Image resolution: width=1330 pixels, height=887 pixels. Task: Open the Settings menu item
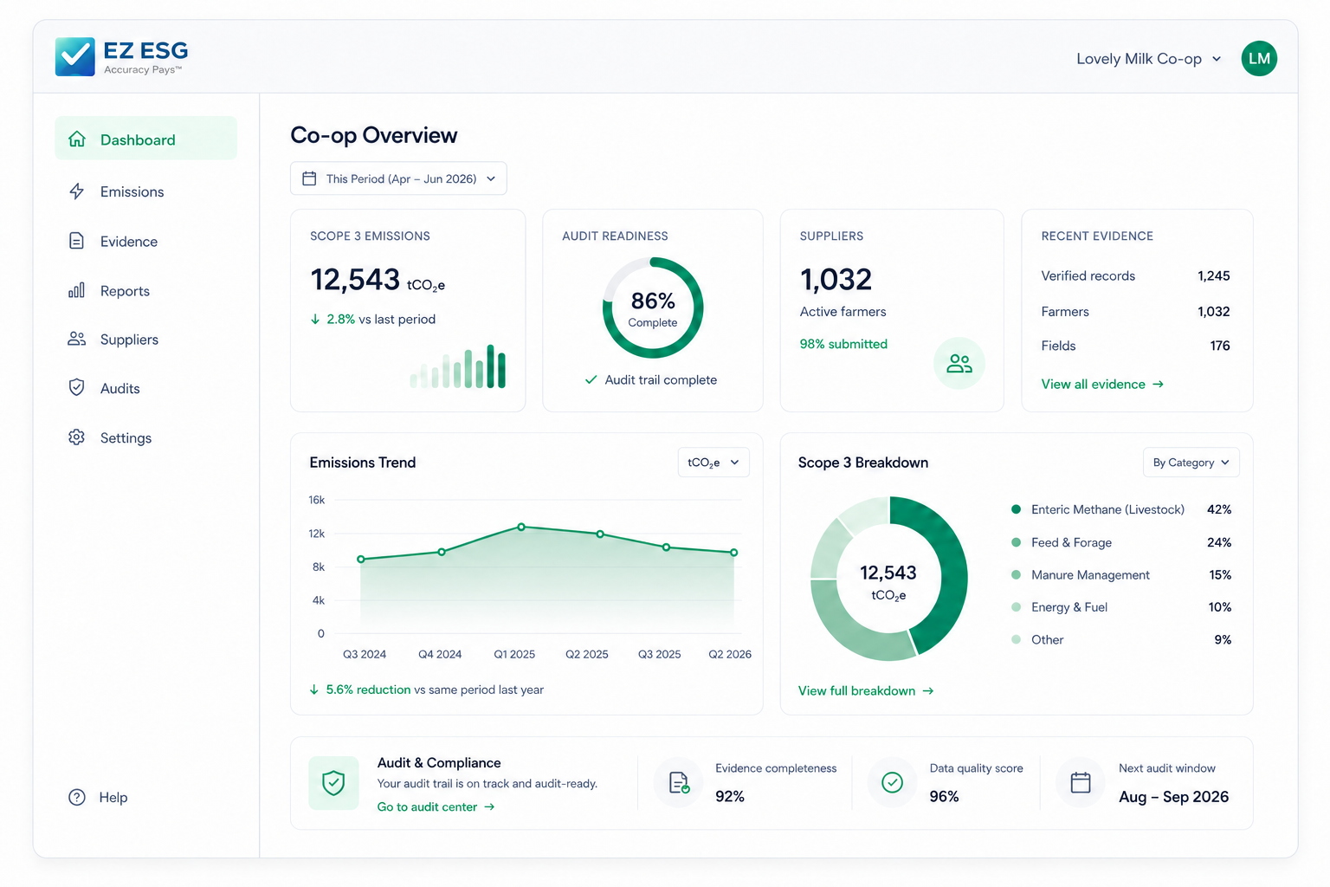145,437
